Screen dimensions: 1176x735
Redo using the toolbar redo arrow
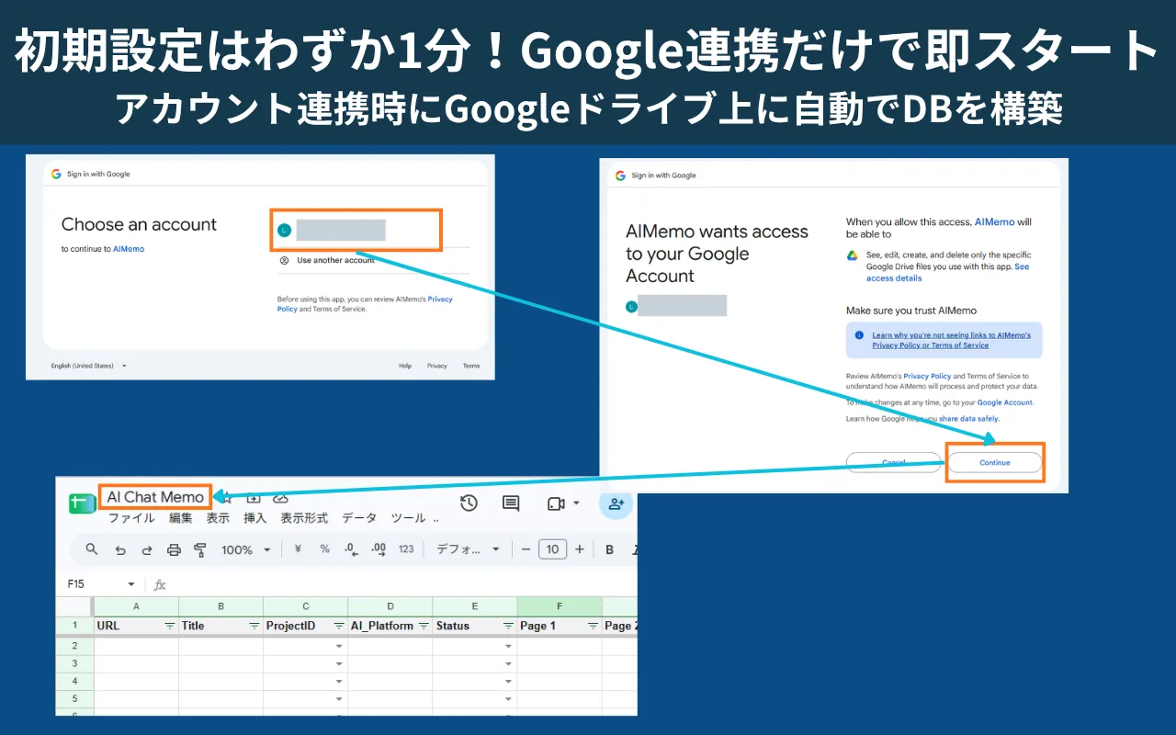click(146, 549)
